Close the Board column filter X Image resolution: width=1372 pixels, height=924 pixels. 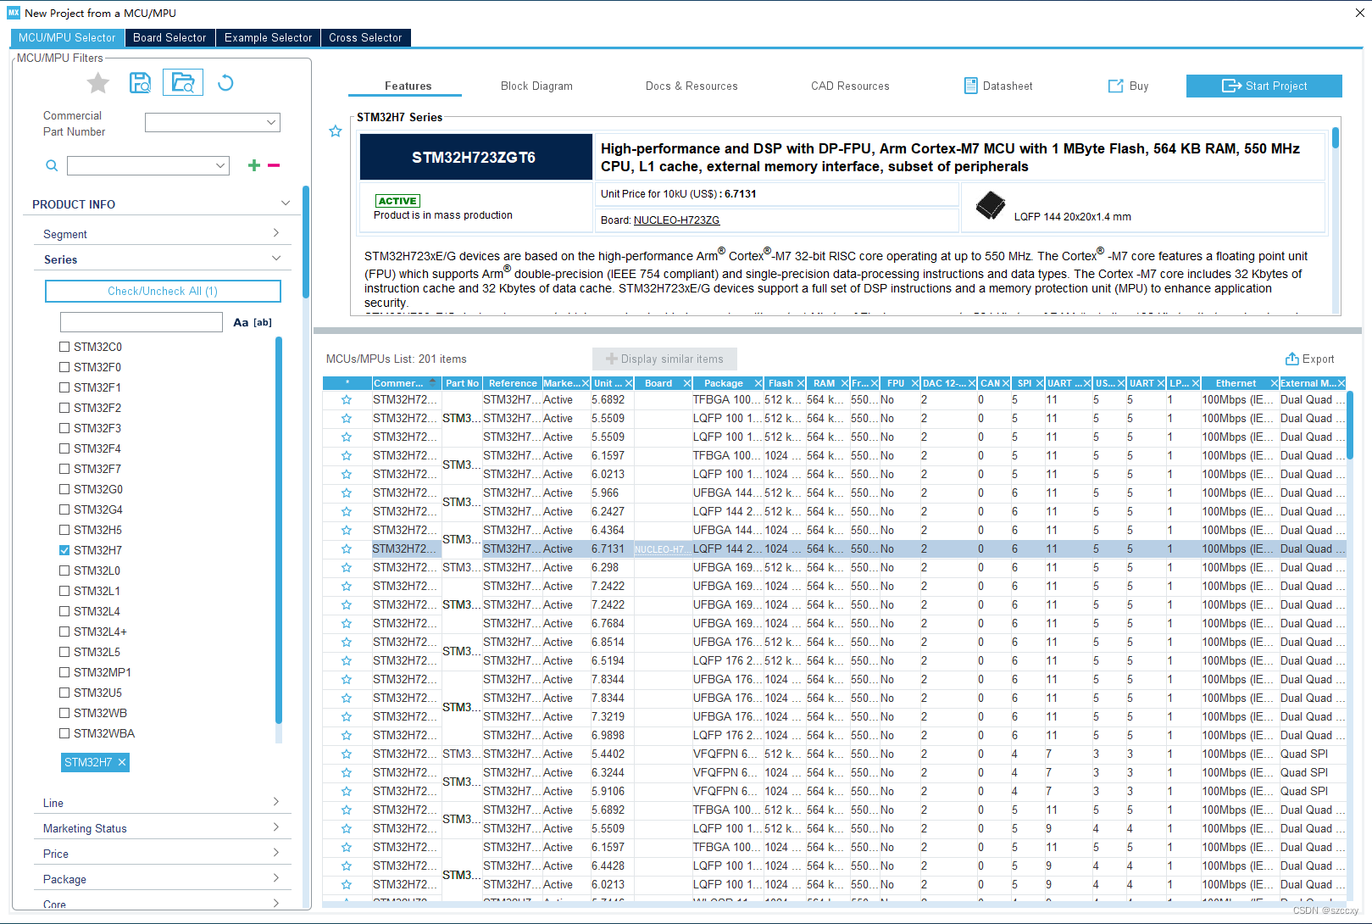(687, 383)
